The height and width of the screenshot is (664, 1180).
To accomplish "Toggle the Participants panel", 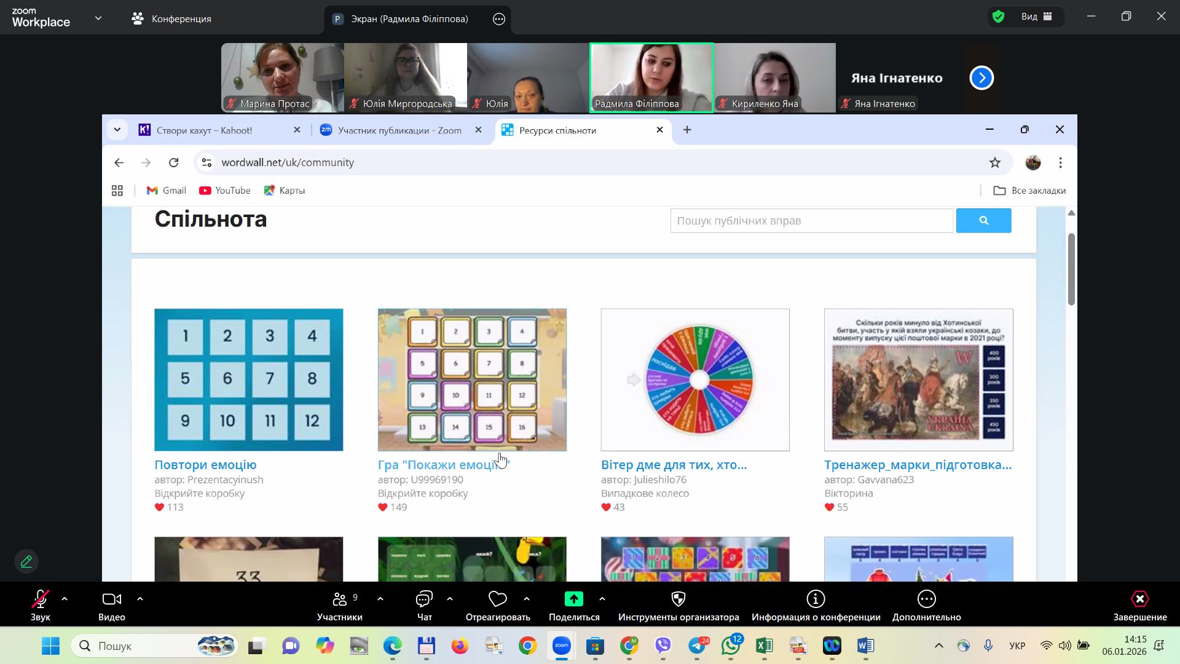I will tap(339, 599).
